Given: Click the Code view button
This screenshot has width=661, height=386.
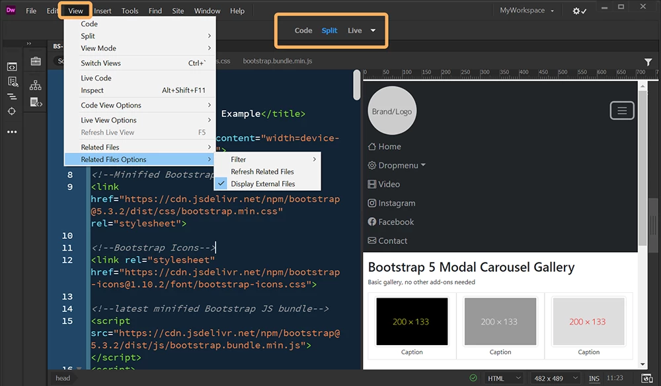Looking at the screenshot, I should 303,30.
